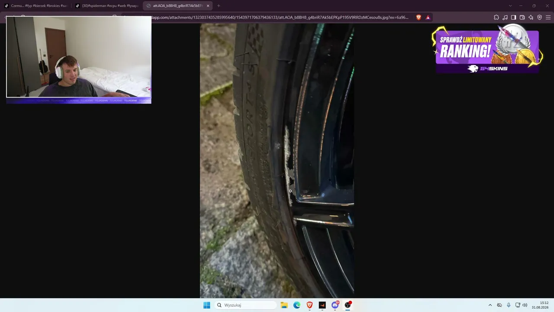Open the Windows Start menu
554x312 pixels.
[x=207, y=305]
